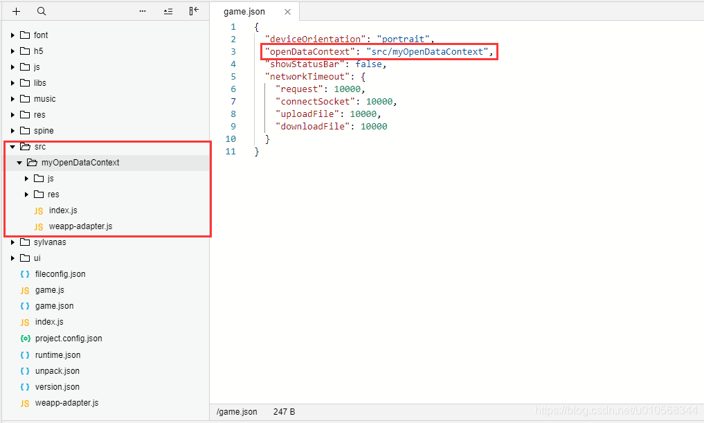
Task: Open fileconfig.json file
Action: 60,274
